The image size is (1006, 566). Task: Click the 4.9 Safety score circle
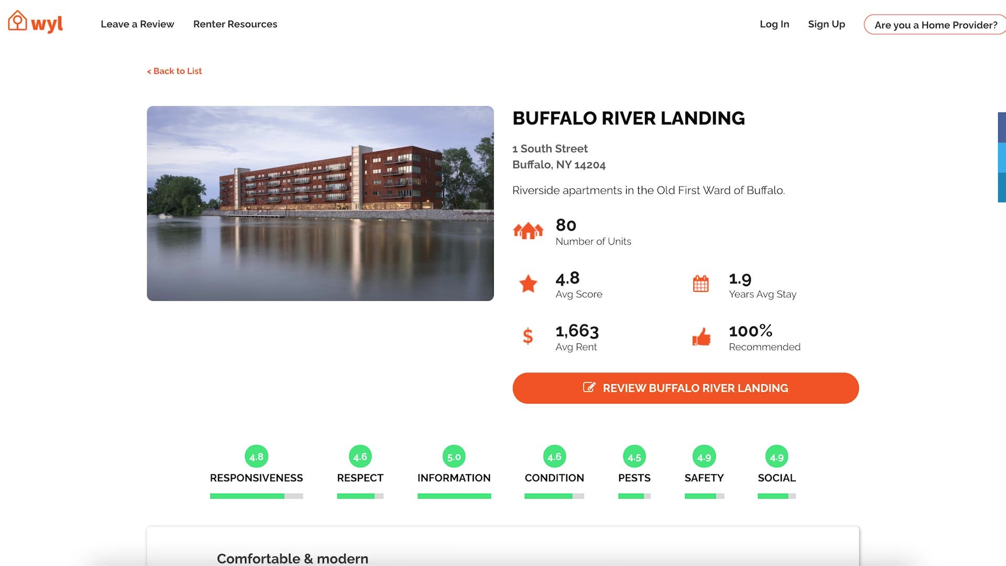(704, 457)
